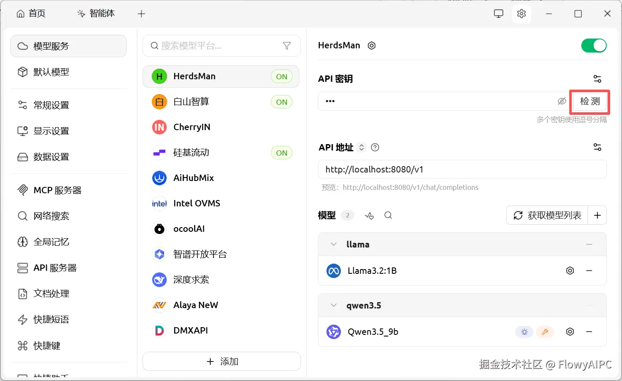Click the HerdsMan green avatar icon
The width and height of the screenshot is (622, 381).
point(159,76)
